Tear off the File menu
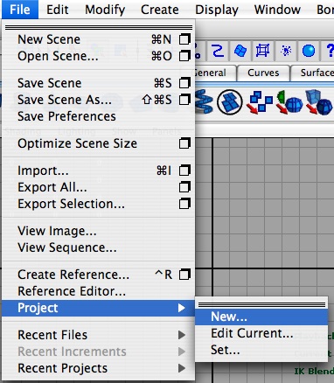Image resolution: width=334 pixels, height=383 pixels. [x=99, y=28]
